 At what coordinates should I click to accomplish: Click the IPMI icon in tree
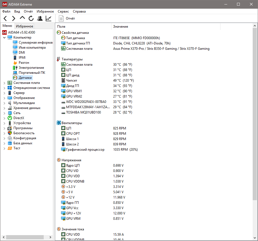[x=15, y=58]
